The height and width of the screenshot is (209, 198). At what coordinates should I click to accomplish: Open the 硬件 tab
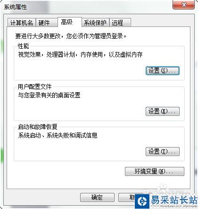tap(46, 23)
